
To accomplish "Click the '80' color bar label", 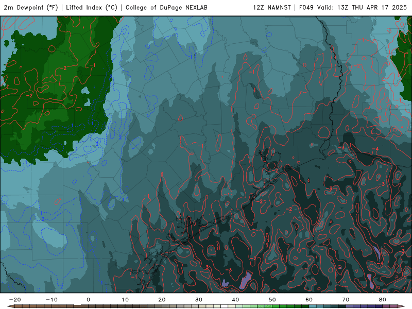I will point(383,300).
